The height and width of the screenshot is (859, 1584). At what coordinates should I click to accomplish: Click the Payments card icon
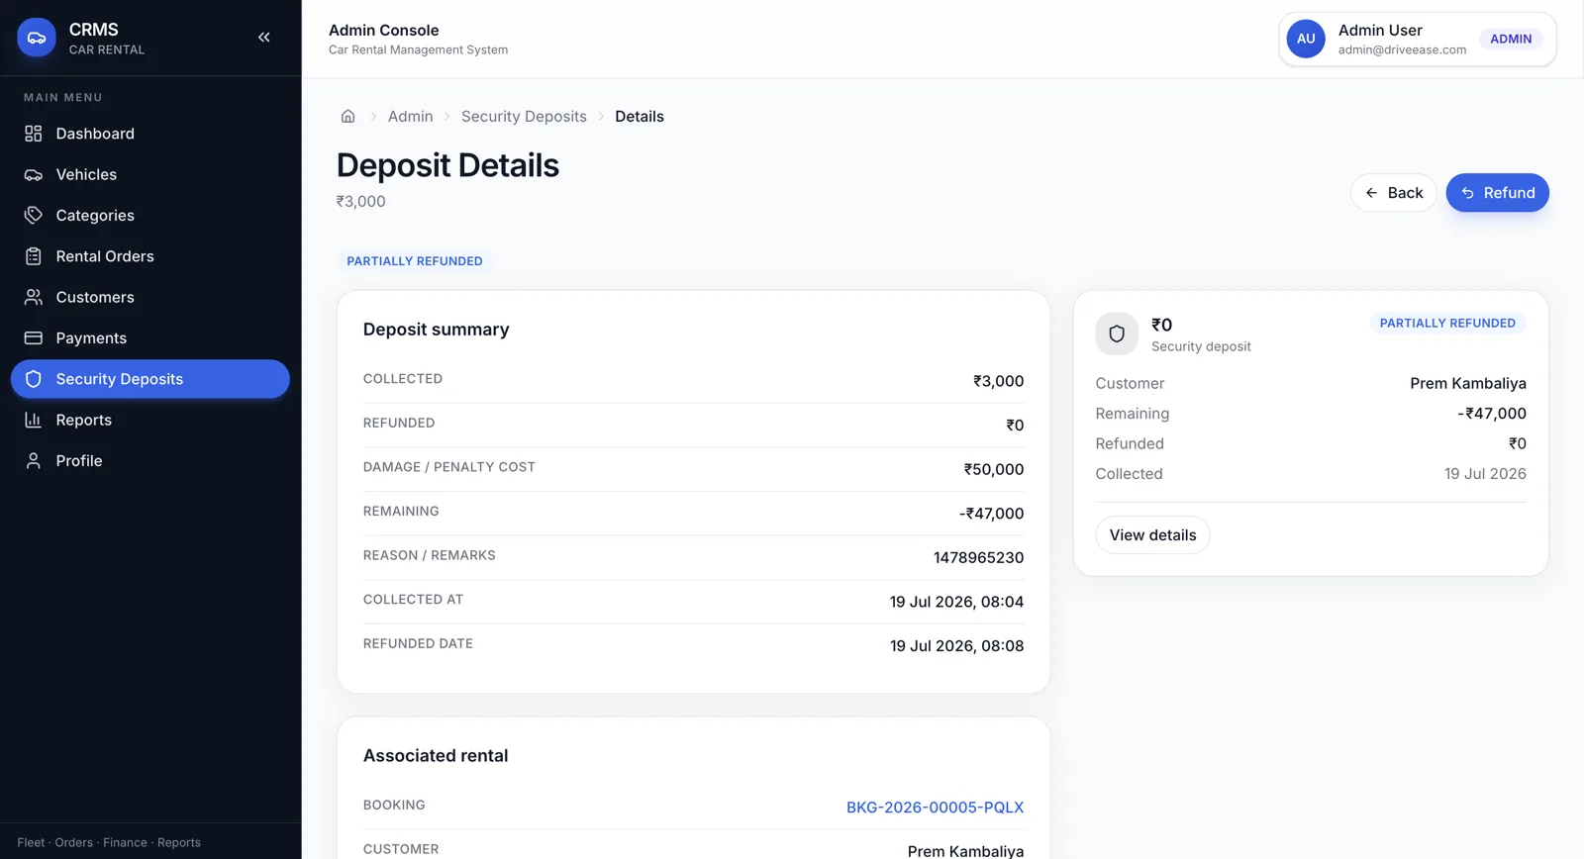tap(34, 337)
